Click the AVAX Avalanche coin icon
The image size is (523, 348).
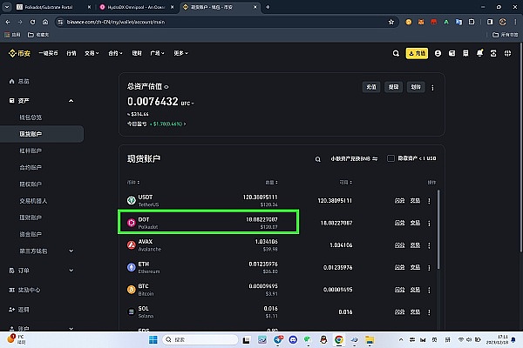[x=132, y=244]
